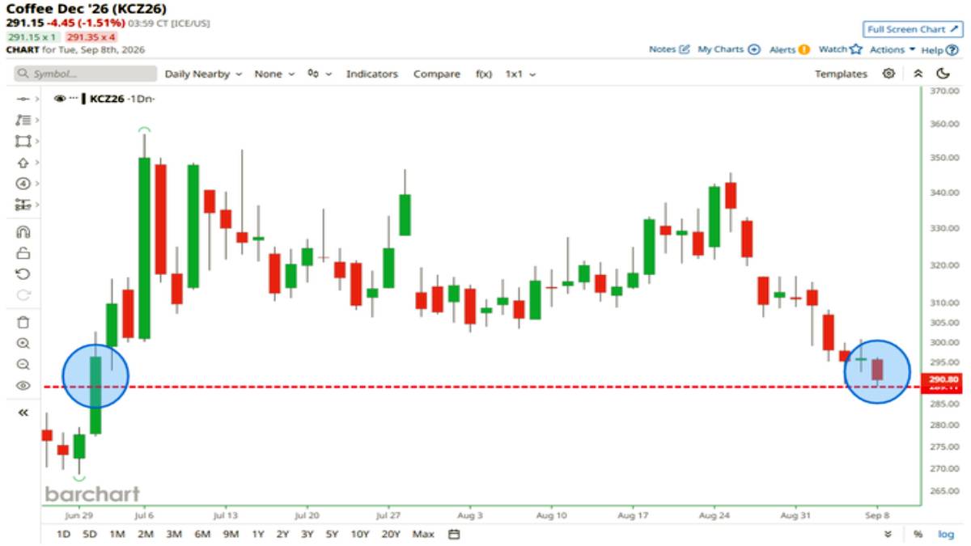This screenshot has width=971, height=546.
Task: Open the Templates menu
Action: (841, 74)
